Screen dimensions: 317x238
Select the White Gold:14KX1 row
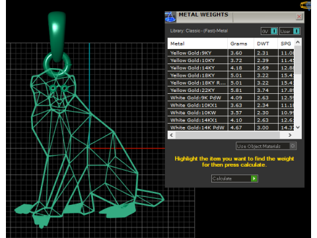231,120
